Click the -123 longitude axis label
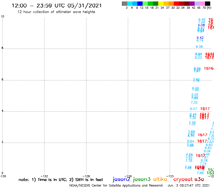The height and width of the screenshot is (188, 214). pos(170,176)
